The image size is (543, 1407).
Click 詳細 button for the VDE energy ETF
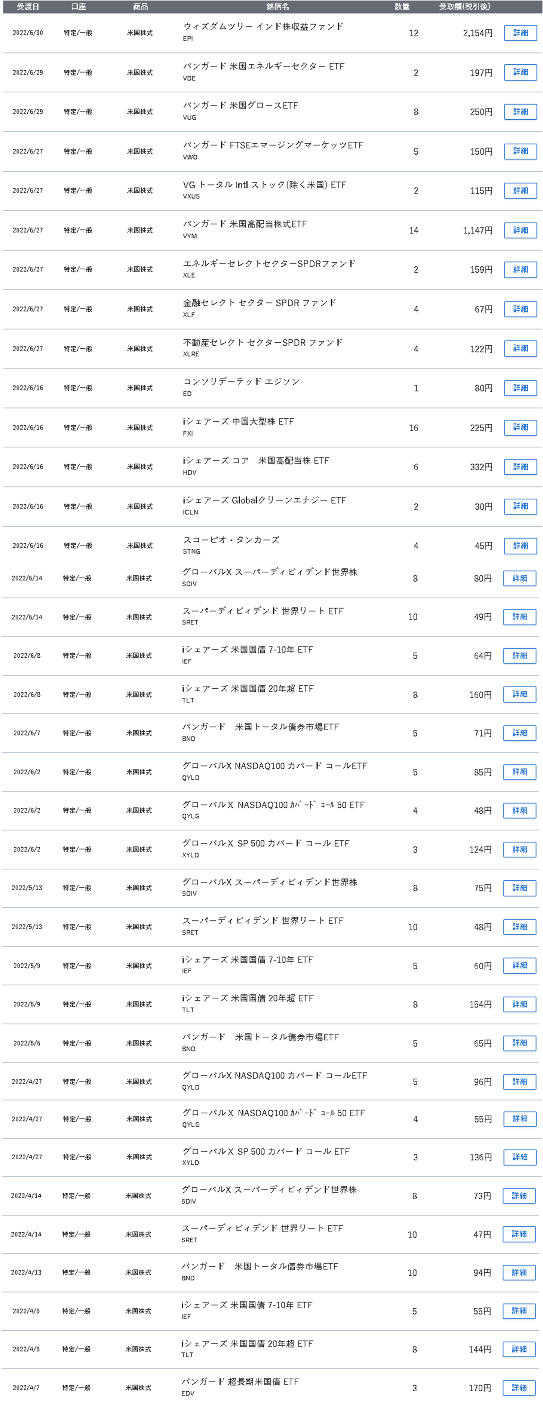(x=520, y=72)
